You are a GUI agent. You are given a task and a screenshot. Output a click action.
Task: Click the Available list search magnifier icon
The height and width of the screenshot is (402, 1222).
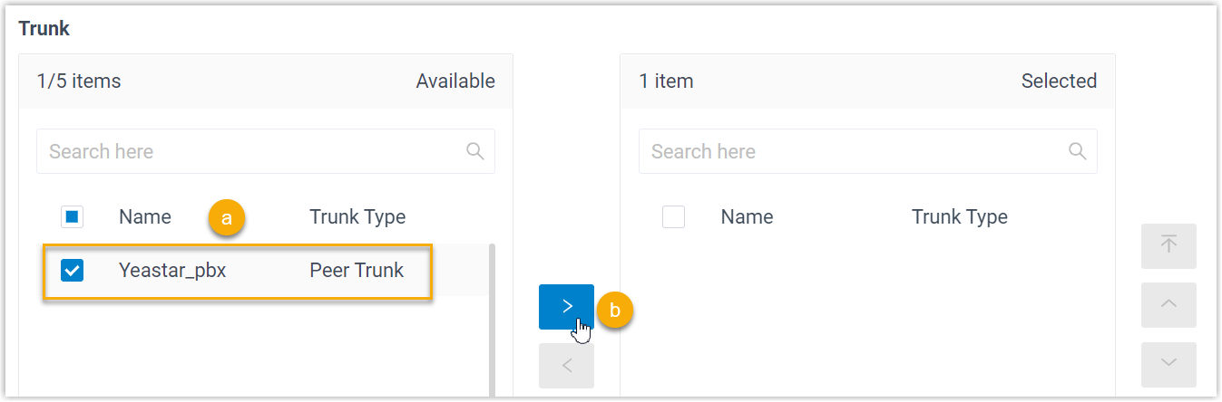[x=474, y=151]
